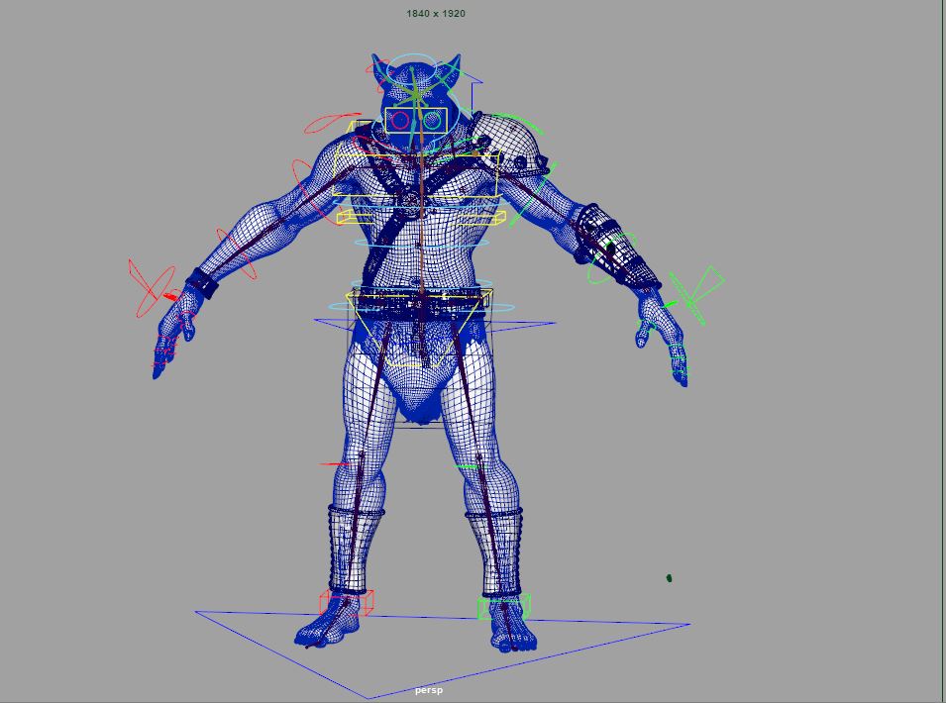Select the small yellow box beside the red arm
The height and width of the screenshot is (703, 946).
coord(355,217)
